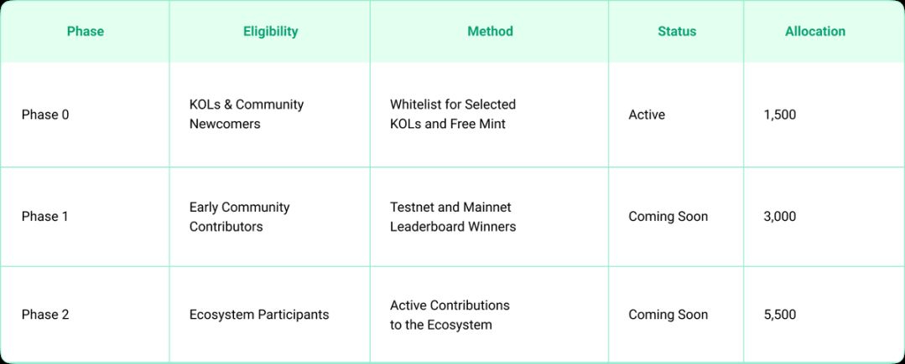
Task: Select the Phase 0 row label
Action: coord(45,115)
